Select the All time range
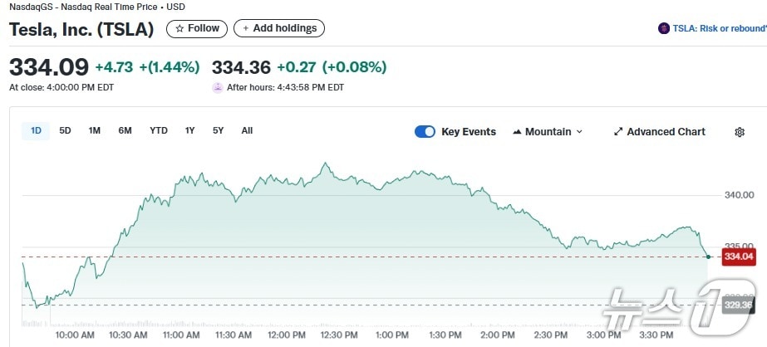 click(x=247, y=130)
